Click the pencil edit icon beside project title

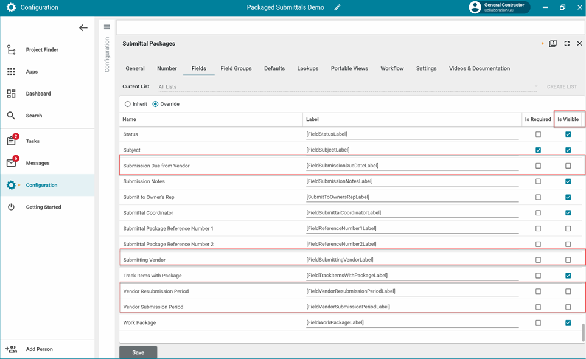tap(337, 8)
